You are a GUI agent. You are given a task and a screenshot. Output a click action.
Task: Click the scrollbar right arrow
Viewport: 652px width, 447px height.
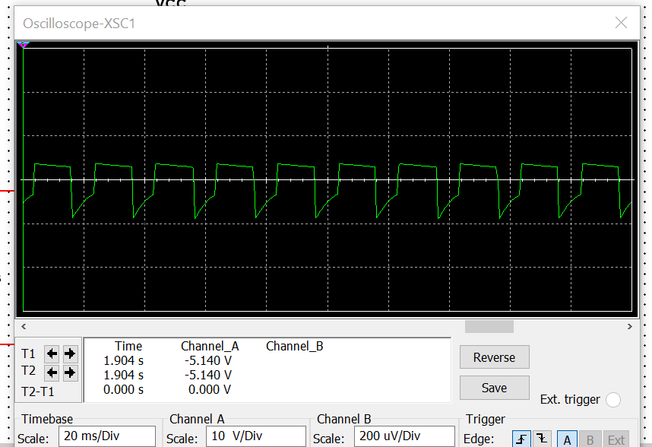click(629, 327)
